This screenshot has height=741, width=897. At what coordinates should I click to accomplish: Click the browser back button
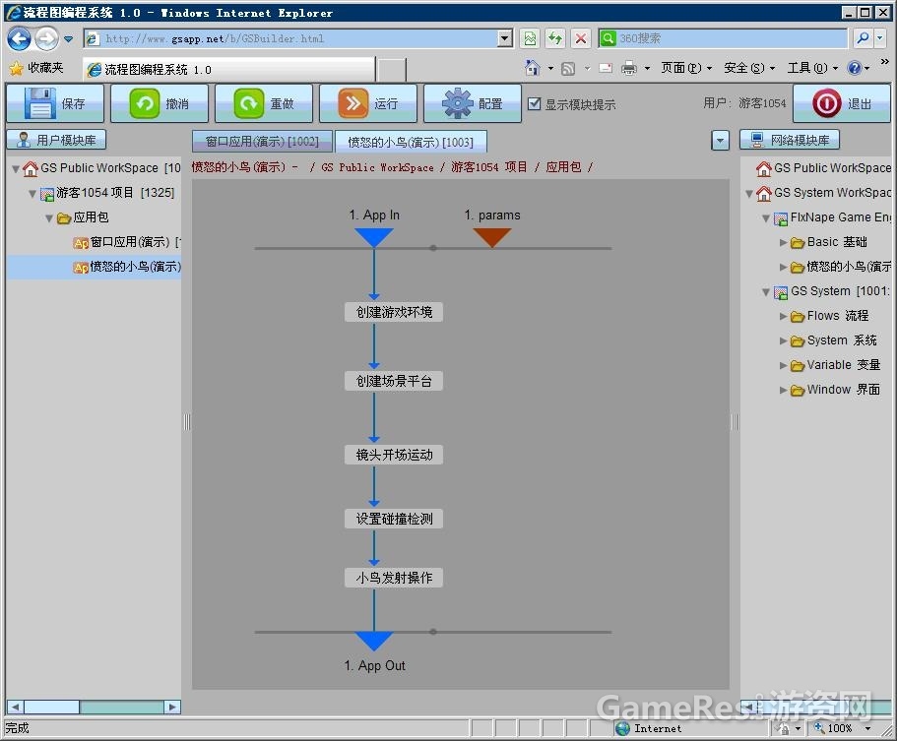pyautogui.click(x=19, y=39)
